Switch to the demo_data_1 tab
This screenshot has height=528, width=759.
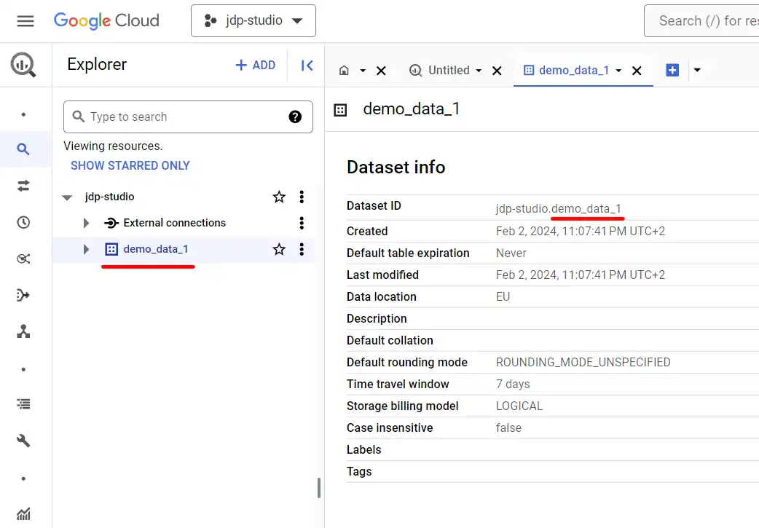[x=567, y=71]
